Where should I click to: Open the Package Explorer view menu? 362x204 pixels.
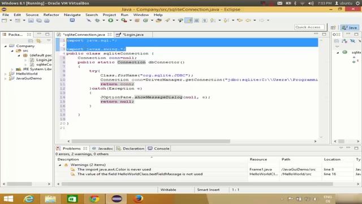tap(49, 41)
